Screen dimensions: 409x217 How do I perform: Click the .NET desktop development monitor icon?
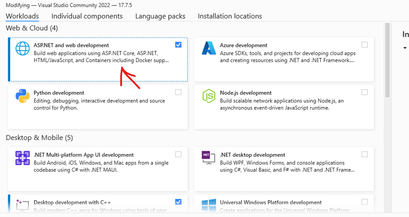[209, 158]
